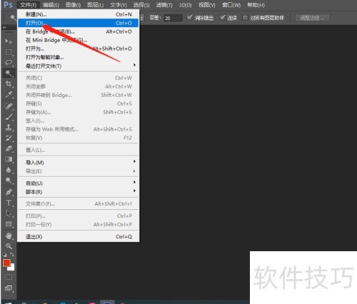This screenshot has height=304, width=357.
Task: Select the Pen tool
Action: 9,192
